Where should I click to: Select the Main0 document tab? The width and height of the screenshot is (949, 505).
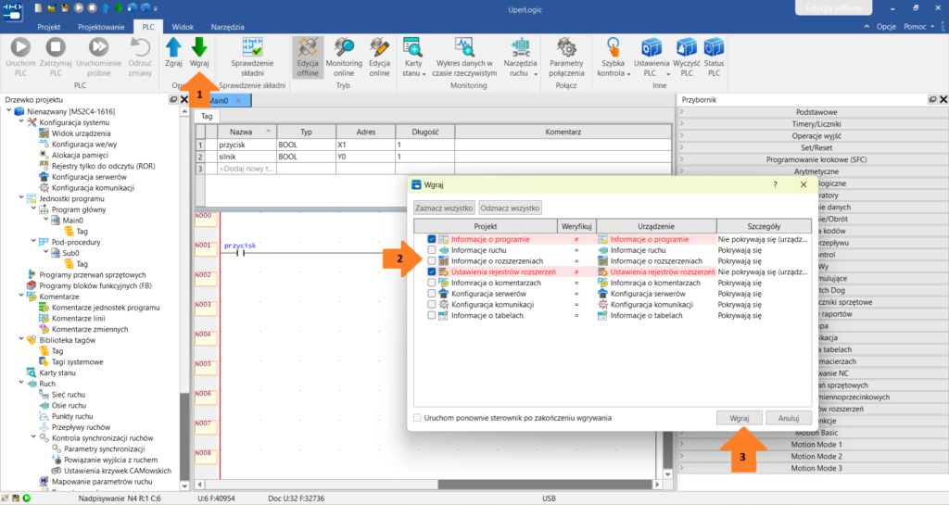(222, 100)
